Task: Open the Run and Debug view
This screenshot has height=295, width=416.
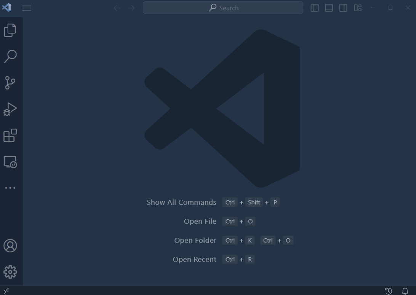Action: coord(10,109)
